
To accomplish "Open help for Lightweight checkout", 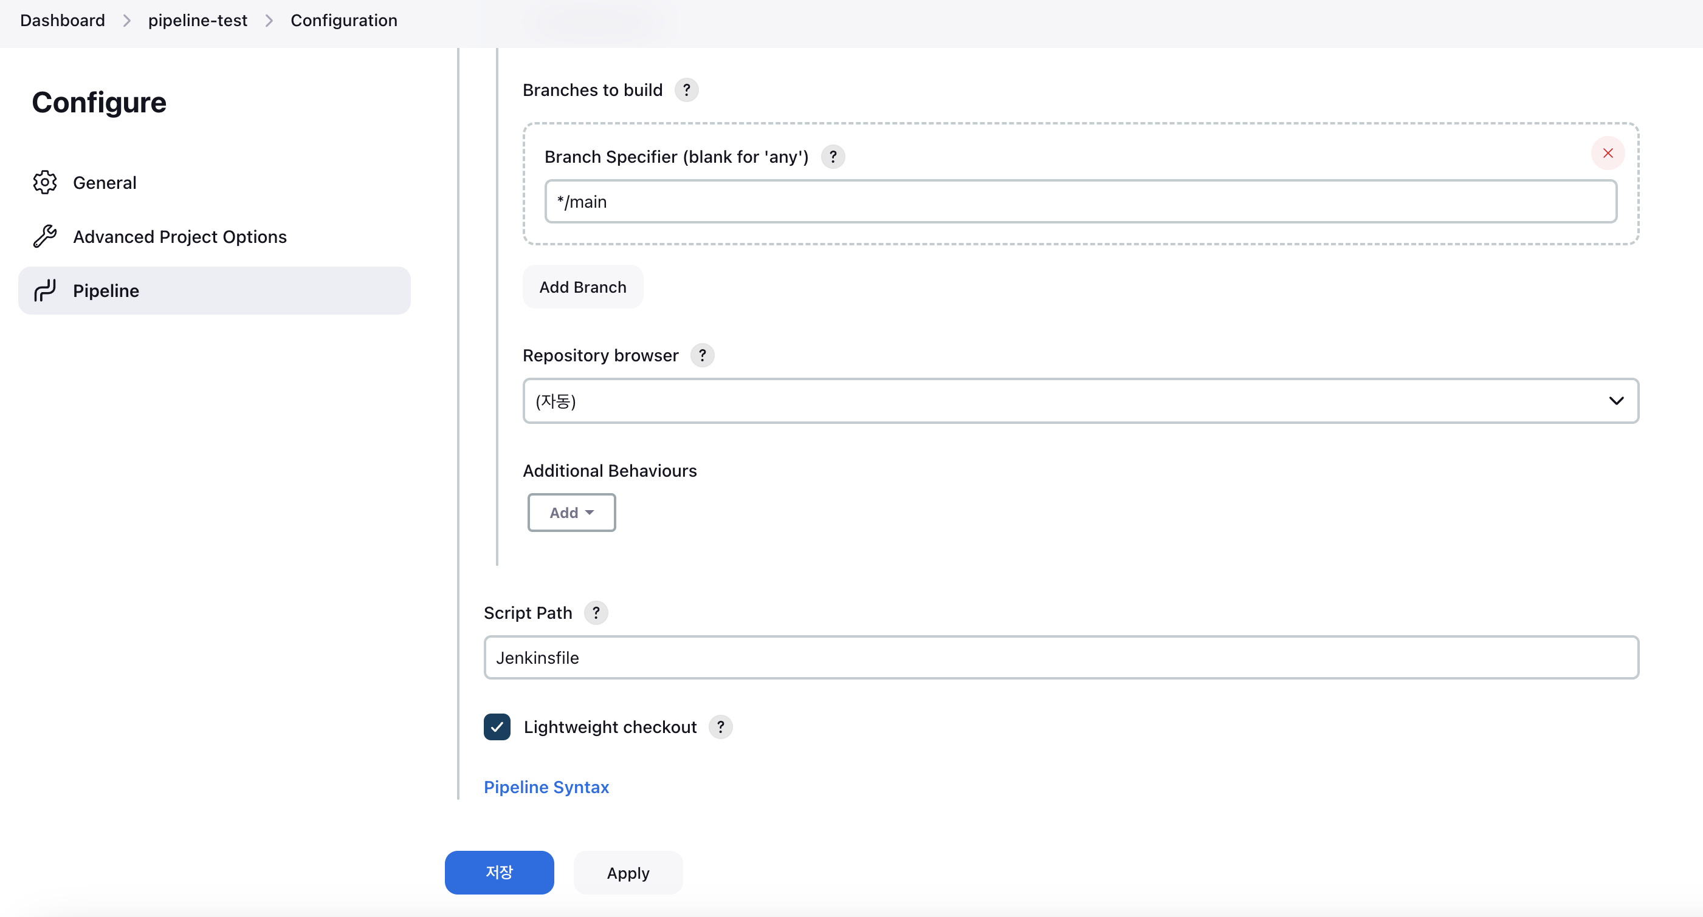I will [x=720, y=727].
